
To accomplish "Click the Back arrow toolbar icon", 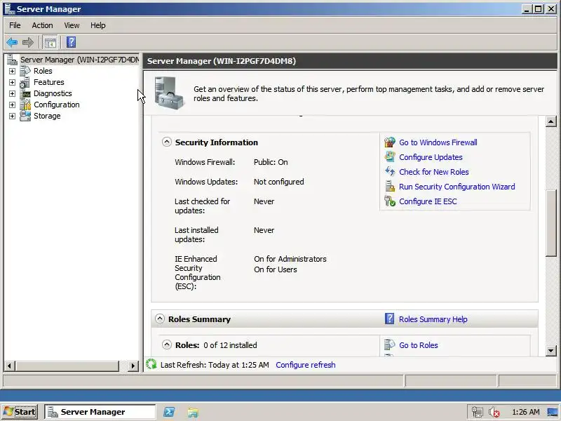I will coord(12,42).
